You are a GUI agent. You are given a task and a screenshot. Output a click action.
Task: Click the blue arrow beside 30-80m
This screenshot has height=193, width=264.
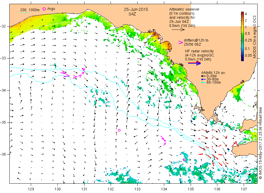pyautogui.click(x=204, y=79)
